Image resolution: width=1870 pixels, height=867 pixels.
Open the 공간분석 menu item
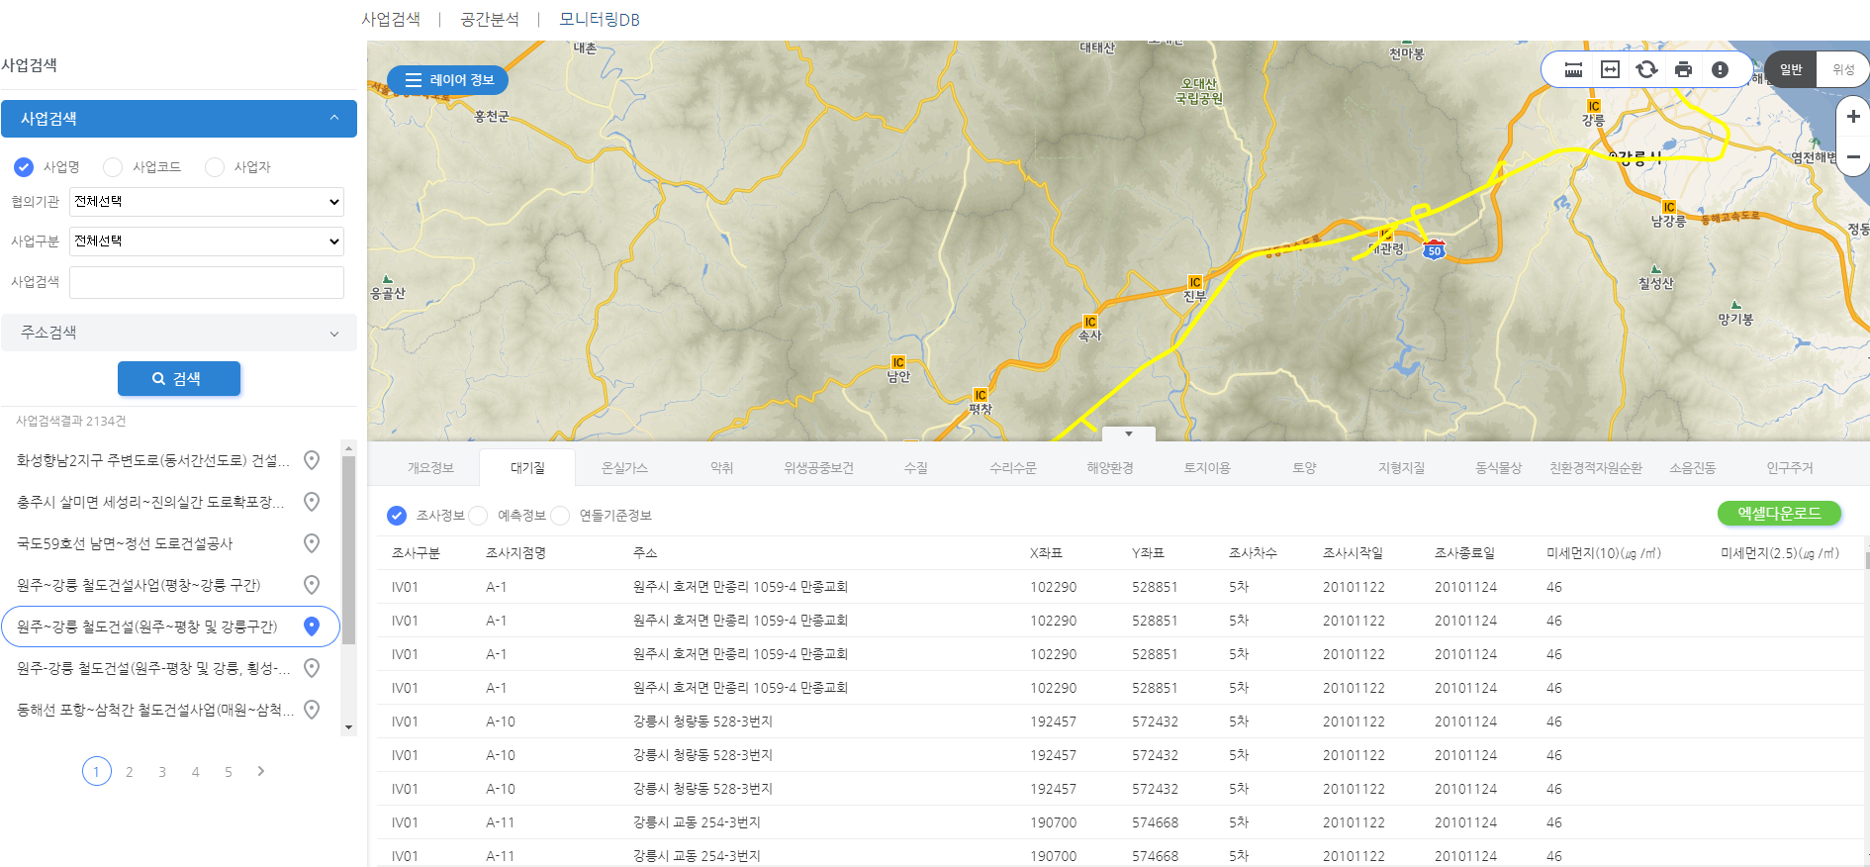(490, 20)
